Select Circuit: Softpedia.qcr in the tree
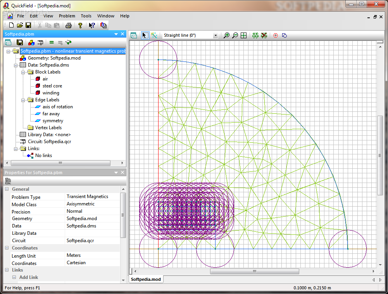 (x=49, y=142)
